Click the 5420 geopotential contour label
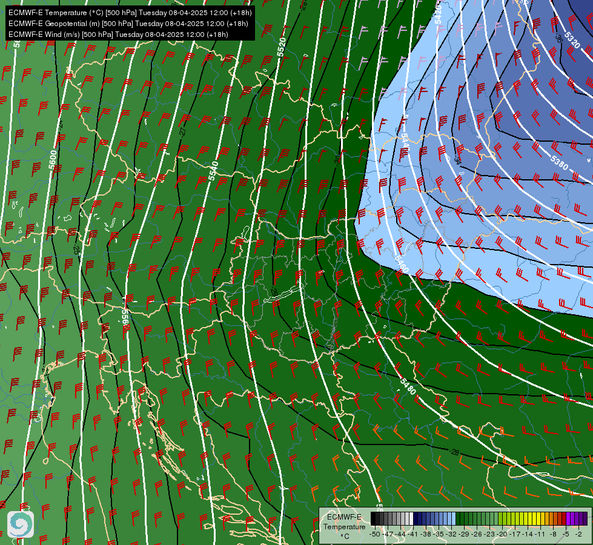The width and height of the screenshot is (593, 545). click(437, 15)
